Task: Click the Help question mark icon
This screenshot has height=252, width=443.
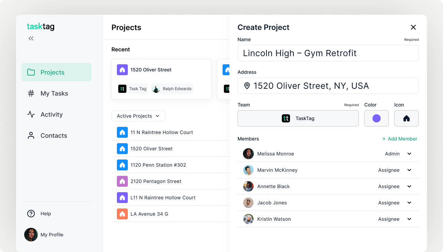Action: click(x=31, y=214)
